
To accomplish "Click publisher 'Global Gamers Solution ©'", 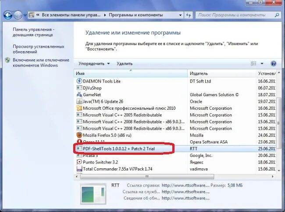I will pyautogui.click(x=214, y=95).
